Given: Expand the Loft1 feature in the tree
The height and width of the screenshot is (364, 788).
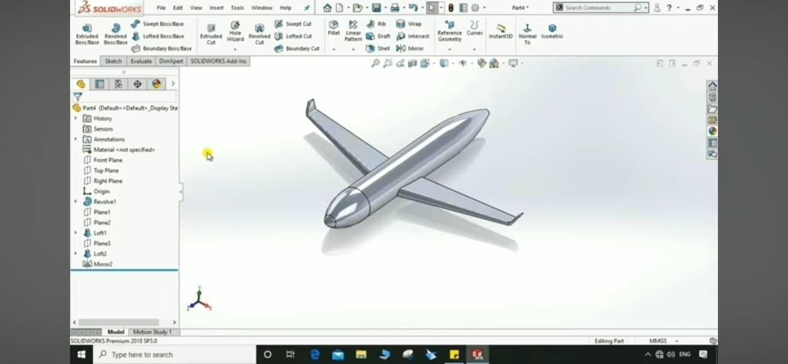Looking at the screenshot, I should tap(76, 233).
